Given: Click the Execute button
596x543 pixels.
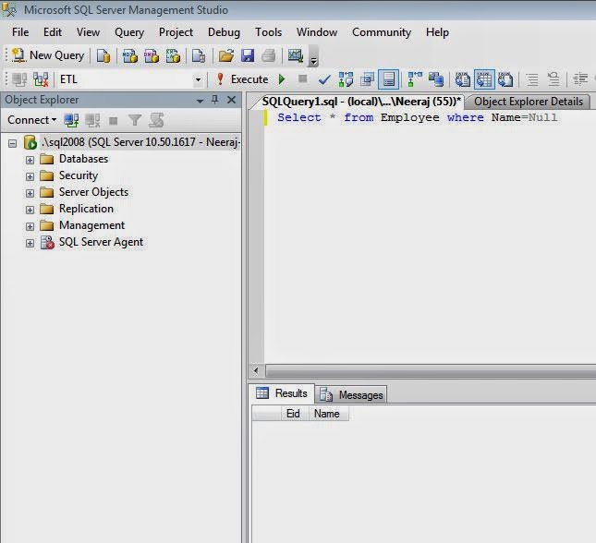Looking at the screenshot, I should (x=242, y=79).
